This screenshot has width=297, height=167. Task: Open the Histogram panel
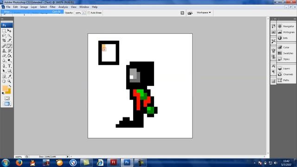286,32
